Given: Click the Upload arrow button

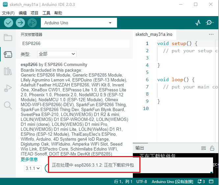Looking at the screenshot, I should coord(20,23).
